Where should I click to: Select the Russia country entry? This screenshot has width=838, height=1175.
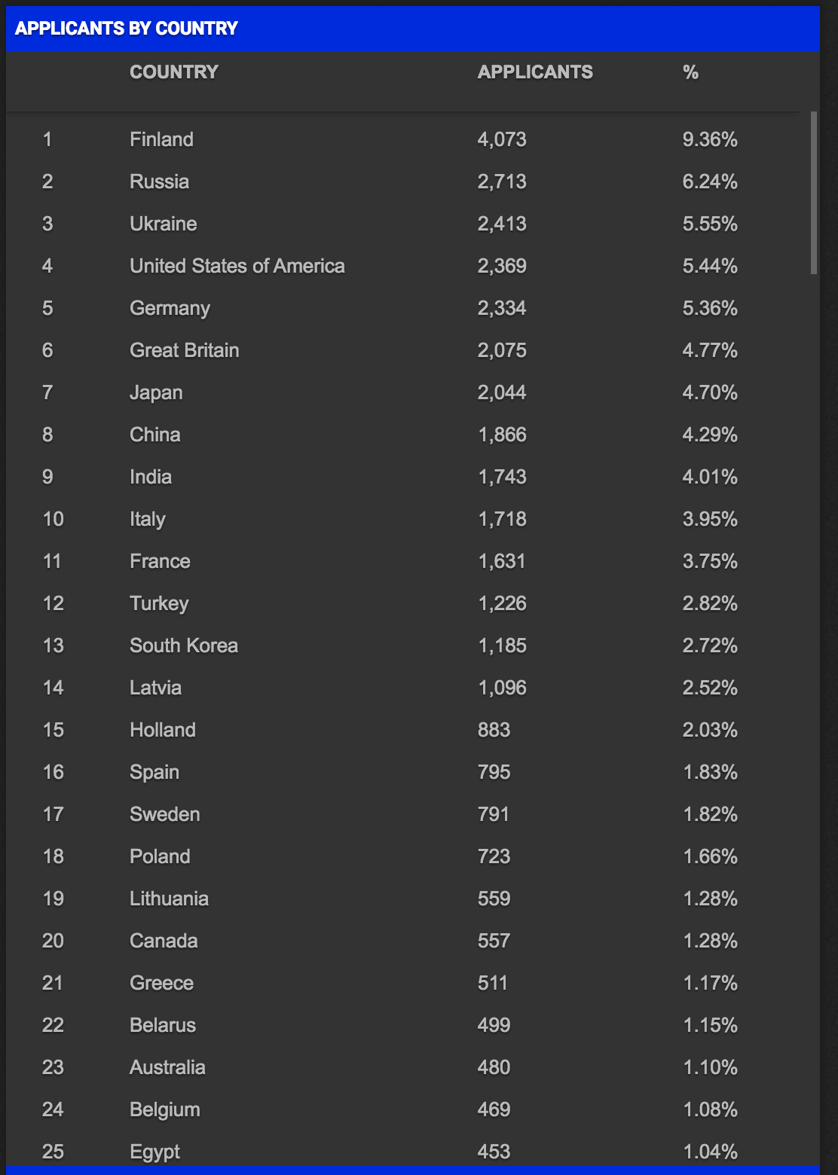tap(159, 182)
